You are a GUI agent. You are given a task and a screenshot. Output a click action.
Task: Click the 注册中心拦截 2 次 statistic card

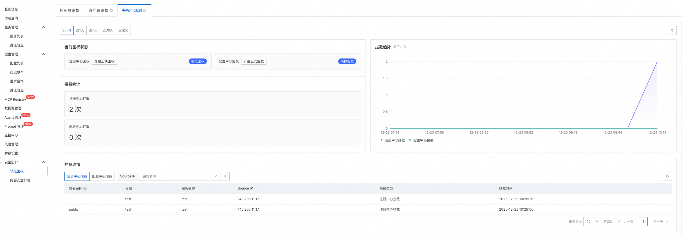tap(213, 104)
